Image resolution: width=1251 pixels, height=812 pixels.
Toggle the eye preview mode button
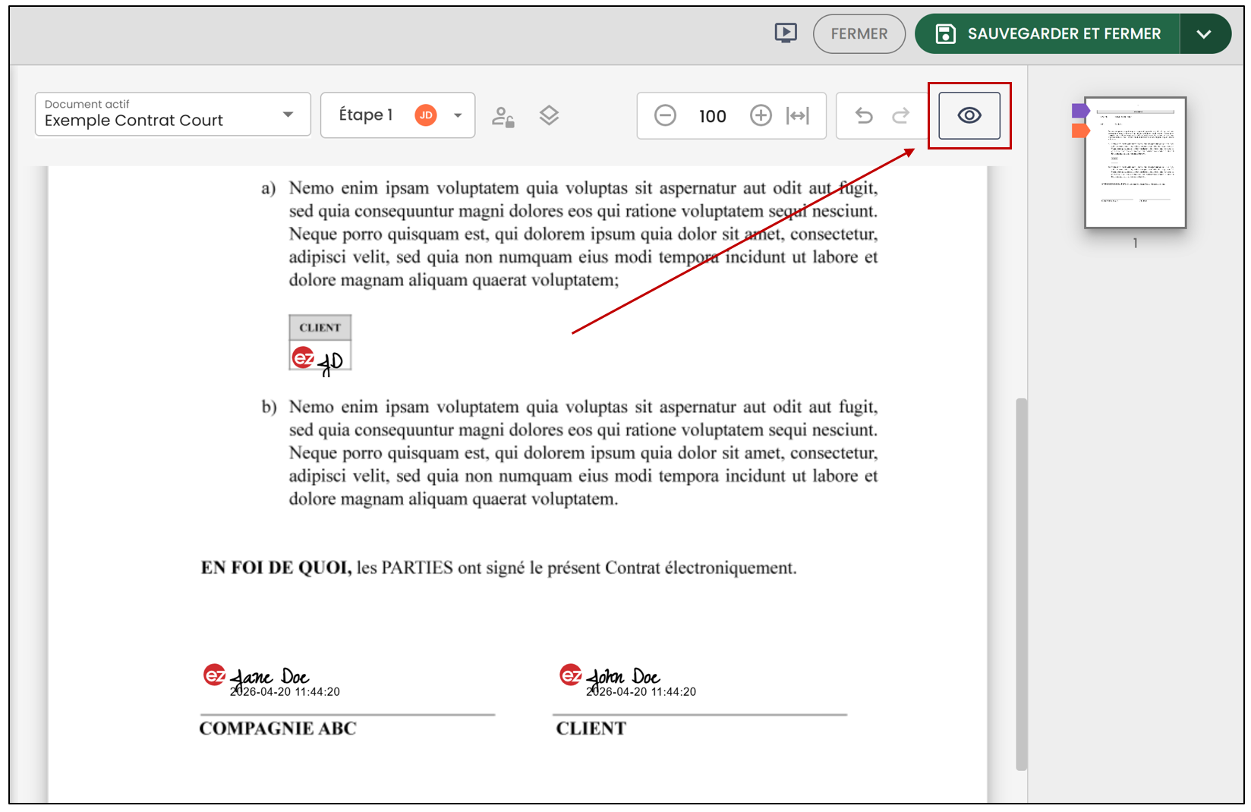[x=969, y=115]
